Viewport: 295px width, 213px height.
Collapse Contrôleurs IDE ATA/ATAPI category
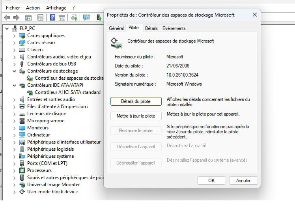[14, 86]
